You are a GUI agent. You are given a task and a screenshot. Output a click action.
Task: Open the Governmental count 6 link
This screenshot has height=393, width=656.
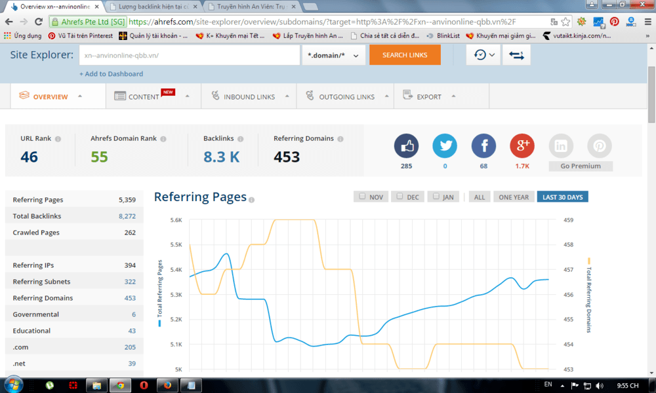(134, 314)
